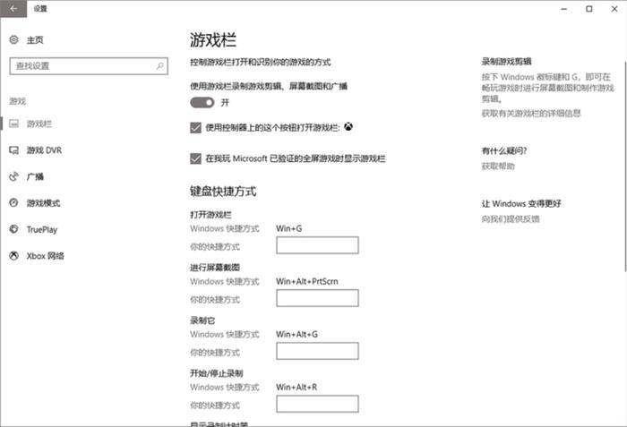Open the Xbox 网络 settings page
Image resolution: width=627 pixels, height=427 pixels.
45,256
